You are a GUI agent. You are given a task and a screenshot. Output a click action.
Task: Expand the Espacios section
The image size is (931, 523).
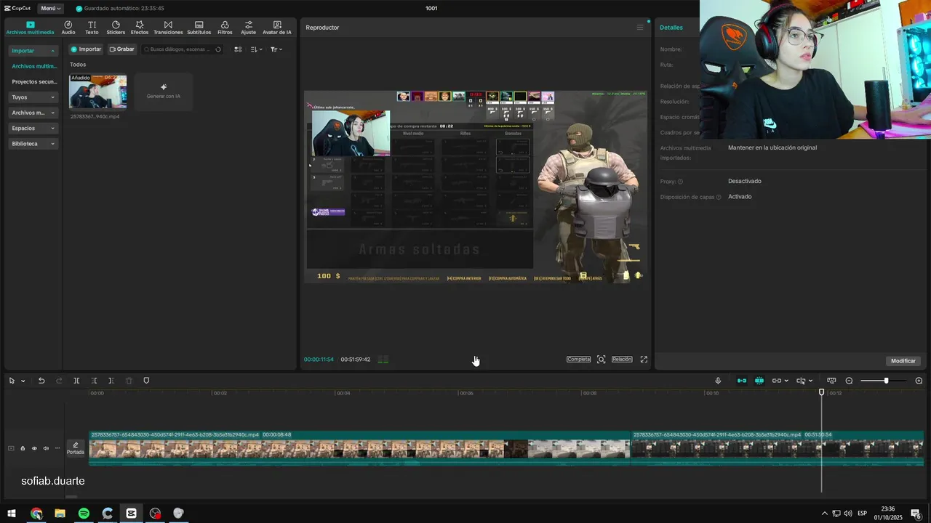coord(33,128)
